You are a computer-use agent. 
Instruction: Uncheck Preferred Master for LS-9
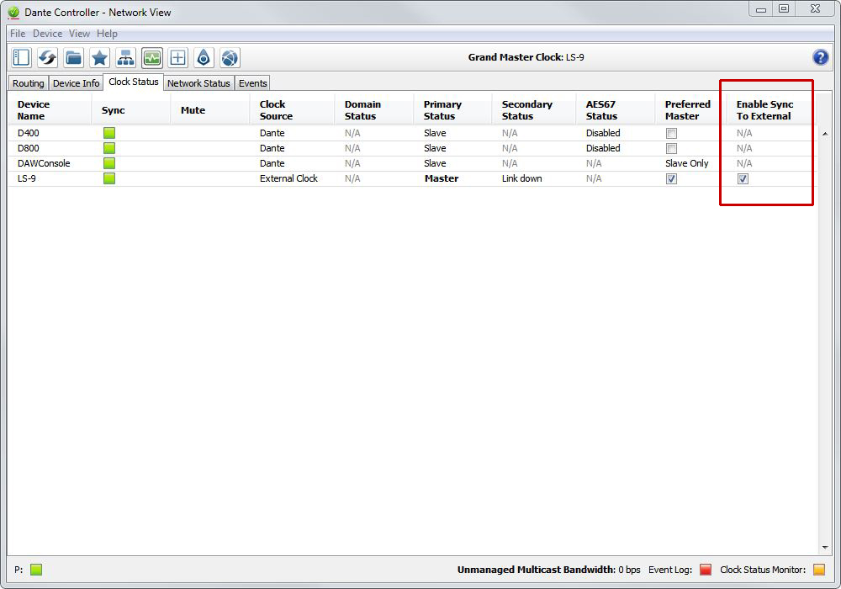point(671,178)
